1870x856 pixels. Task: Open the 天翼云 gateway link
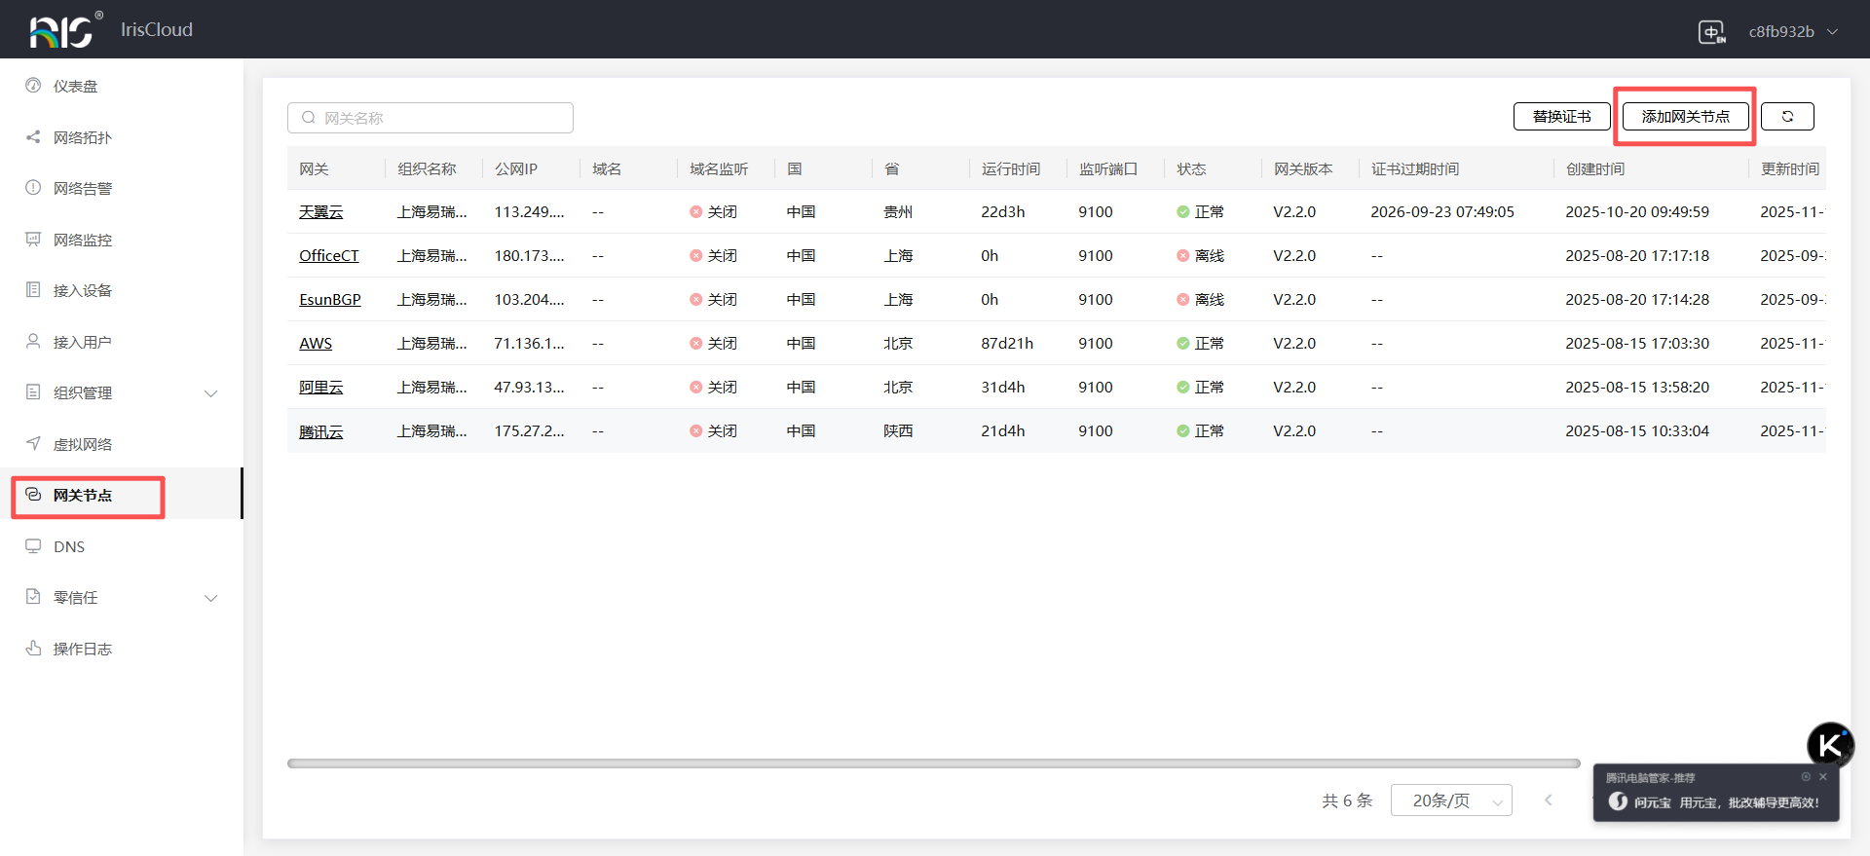[320, 212]
